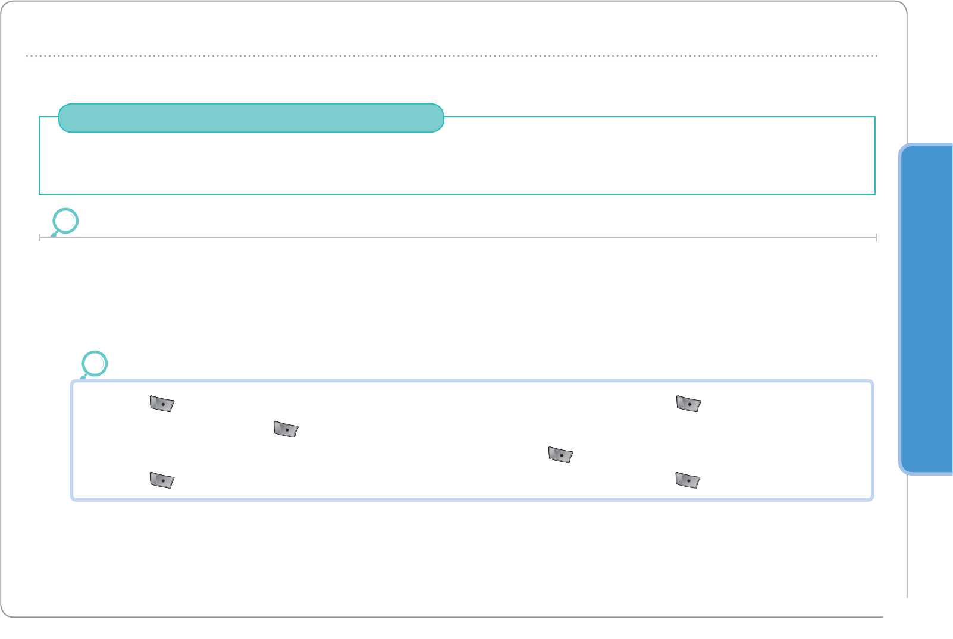This screenshot has height=639, width=953.
Task: Click the bottom-right soft key icon in the note box
Action: click(688, 480)
